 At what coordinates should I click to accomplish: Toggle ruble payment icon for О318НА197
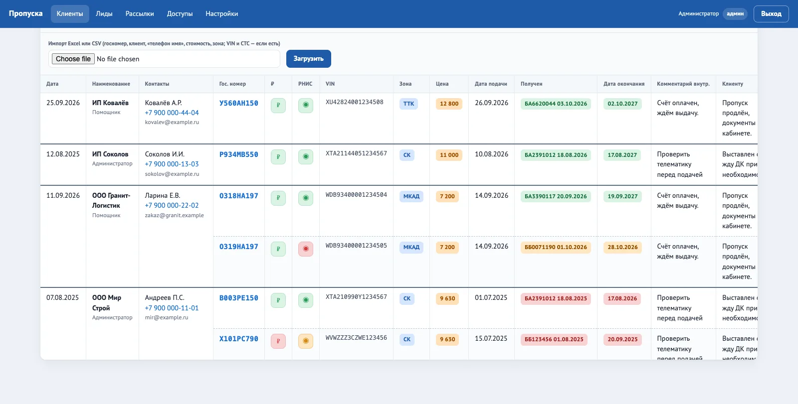point(278,198)
